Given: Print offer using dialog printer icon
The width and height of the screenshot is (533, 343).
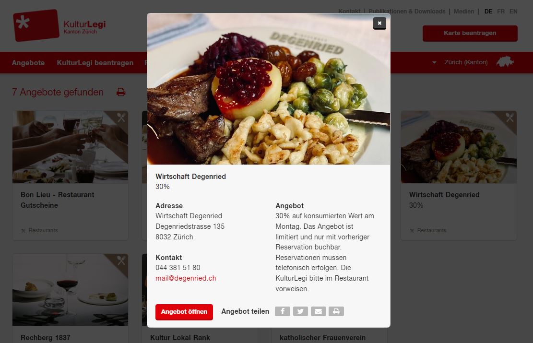Looking at the screenshot, I should tap(336, 311).
